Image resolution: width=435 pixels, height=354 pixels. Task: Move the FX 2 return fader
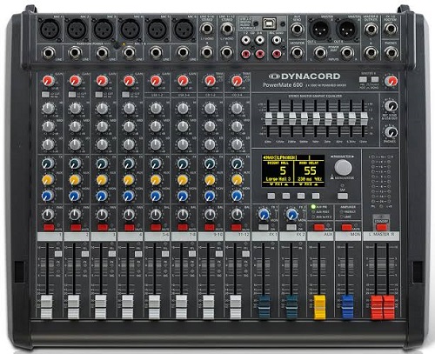[291, 307]
